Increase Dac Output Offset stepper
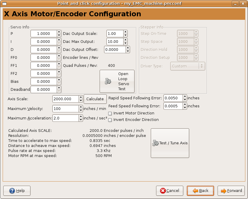Image resolution: width=248 pixels, height=199 pixels. [128, 48]
